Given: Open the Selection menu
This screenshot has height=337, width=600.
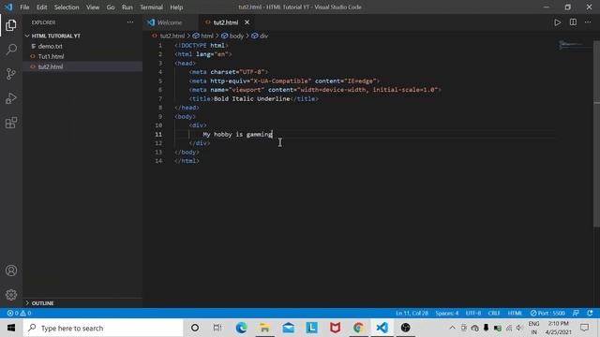Looking at the screenshot, I should tap(67, 7).
